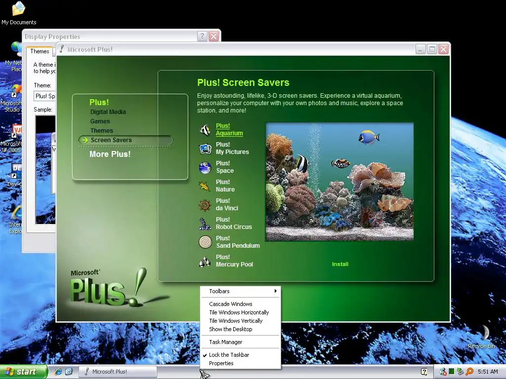Minimize the Microsoft Plus! window
The image size is (506, 379).
point(420,49)
